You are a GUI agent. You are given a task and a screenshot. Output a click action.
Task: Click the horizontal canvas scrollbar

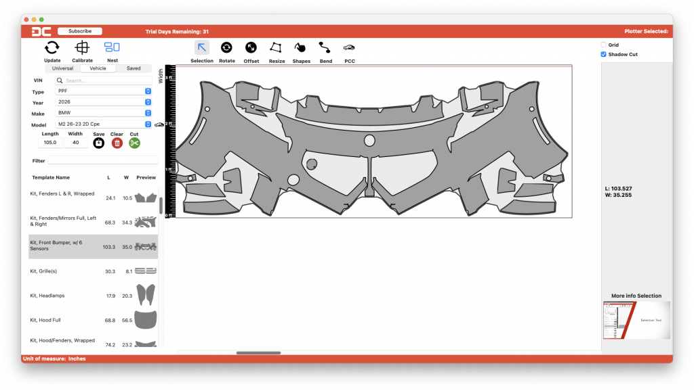pos(258,352)
